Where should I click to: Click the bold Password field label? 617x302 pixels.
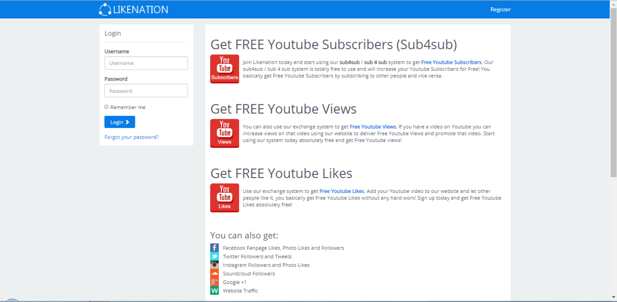point(116,79)
